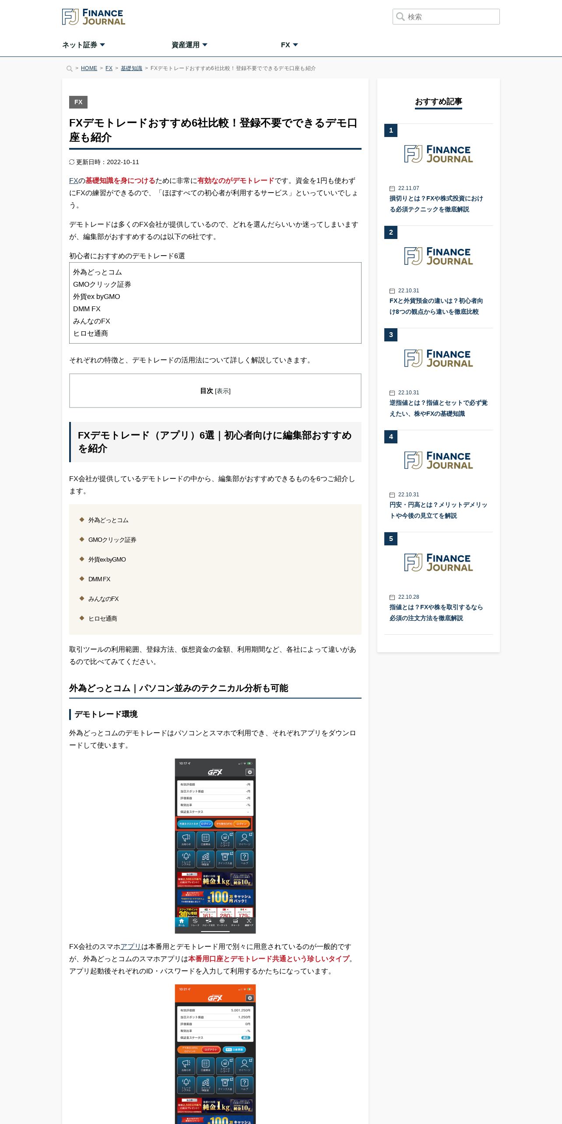Jump to GMOクリック証券 in bullet list

coord(112,540)
